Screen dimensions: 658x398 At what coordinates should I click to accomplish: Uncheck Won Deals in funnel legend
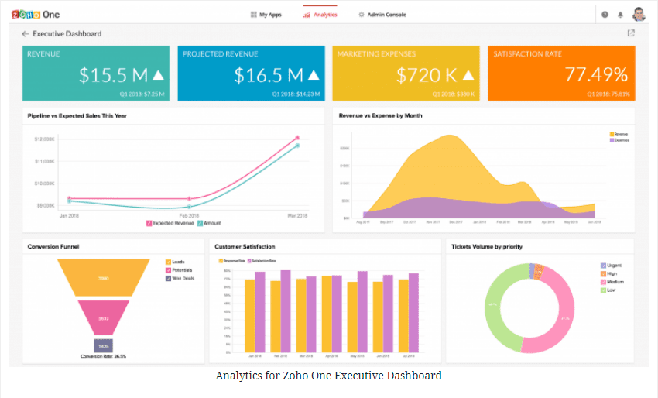[x=168, y=278]
